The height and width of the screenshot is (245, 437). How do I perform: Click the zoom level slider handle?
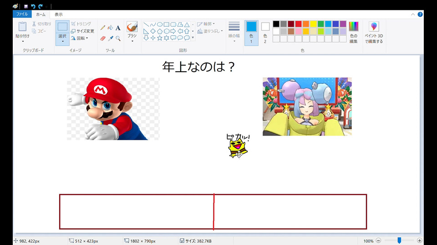[399, 240]
